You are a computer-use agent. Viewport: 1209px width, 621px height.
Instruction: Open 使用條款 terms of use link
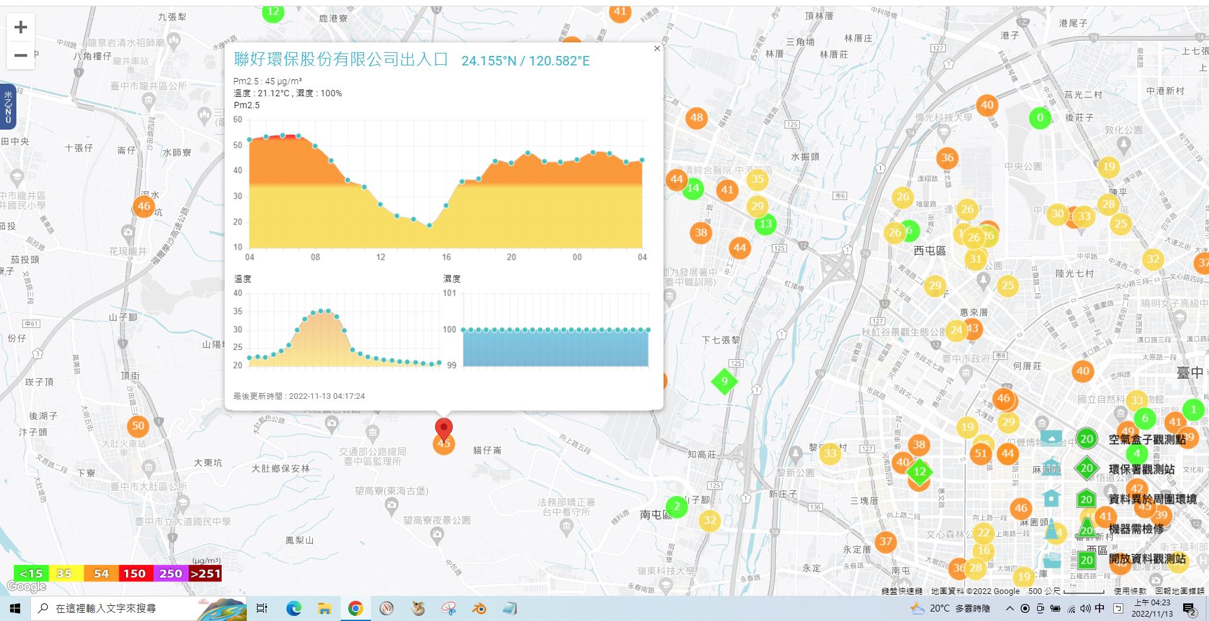click(x=1130, y=591)
